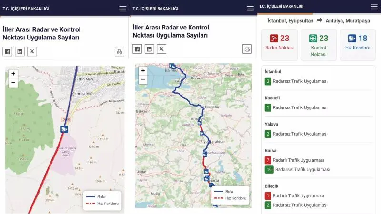Select the Radar Noktası card showing 23
This screenshot has height=214, width=381.
pos(280,44)
